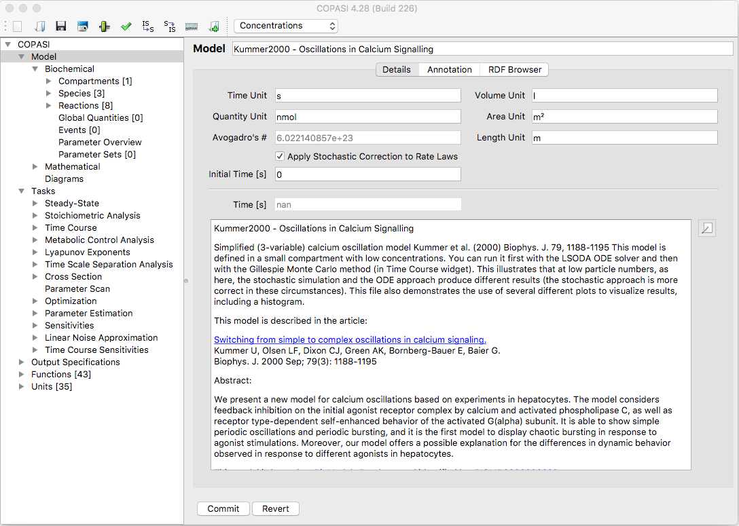Select Optimization in the tree
This screenshot has width=739, height=526.
tap(71, 301)
